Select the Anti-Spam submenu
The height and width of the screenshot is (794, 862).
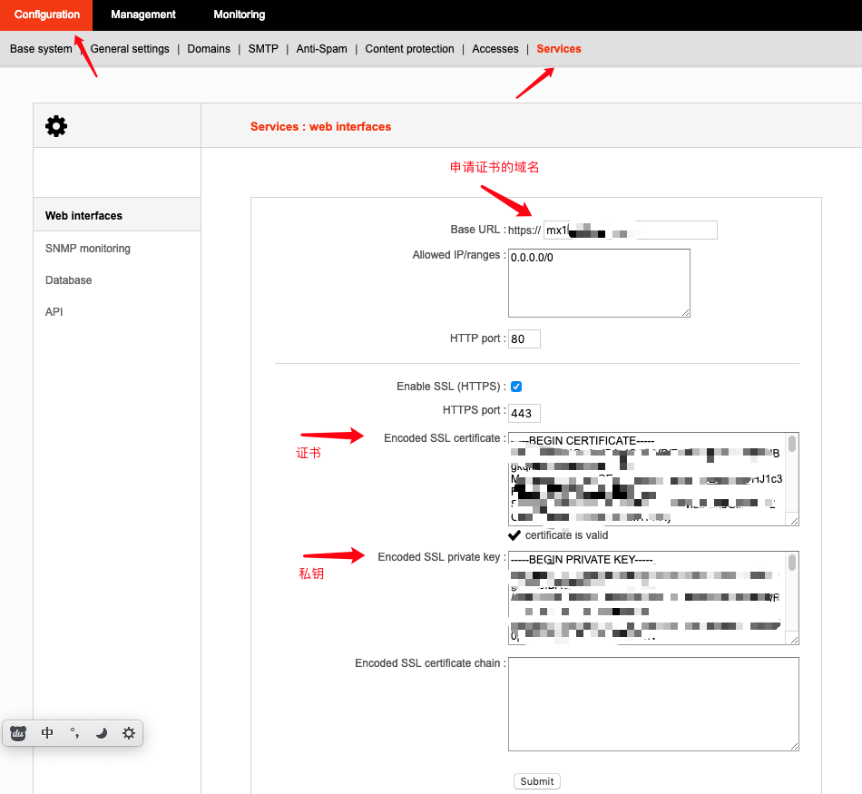(321, 49)
